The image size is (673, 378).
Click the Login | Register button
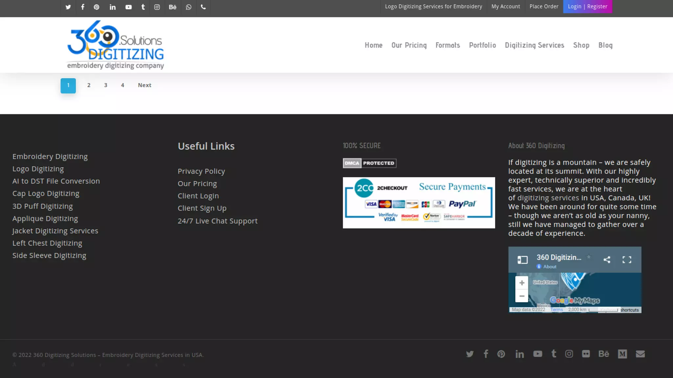pyautogui.click(x=587, y=7)
